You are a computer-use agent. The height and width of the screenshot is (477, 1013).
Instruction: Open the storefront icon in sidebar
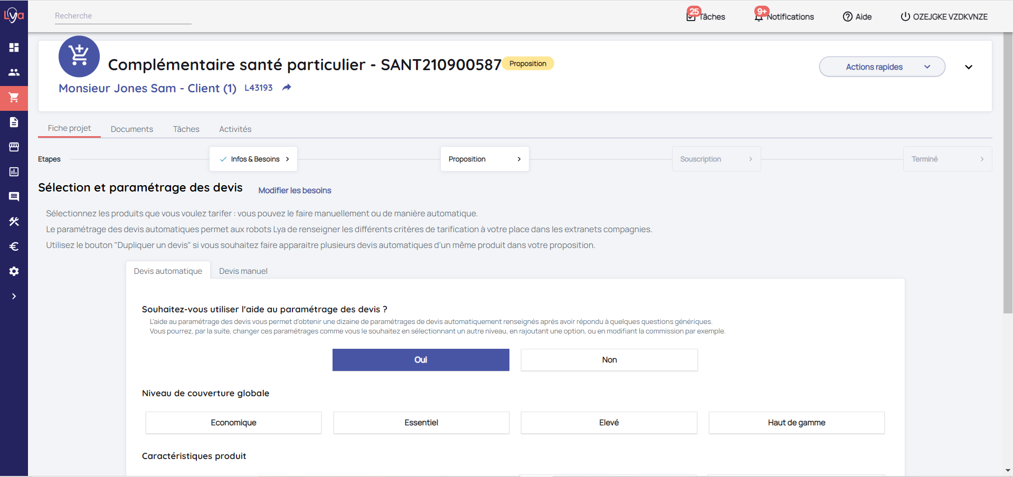[x=14, y=147]
